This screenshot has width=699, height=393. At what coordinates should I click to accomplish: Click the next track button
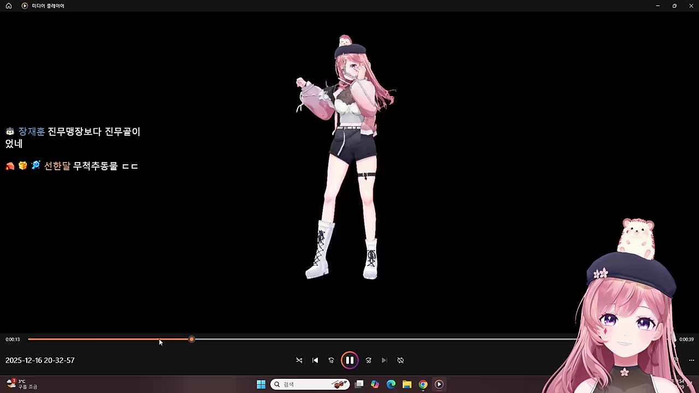pyautogui.click(x=384, y=360)
